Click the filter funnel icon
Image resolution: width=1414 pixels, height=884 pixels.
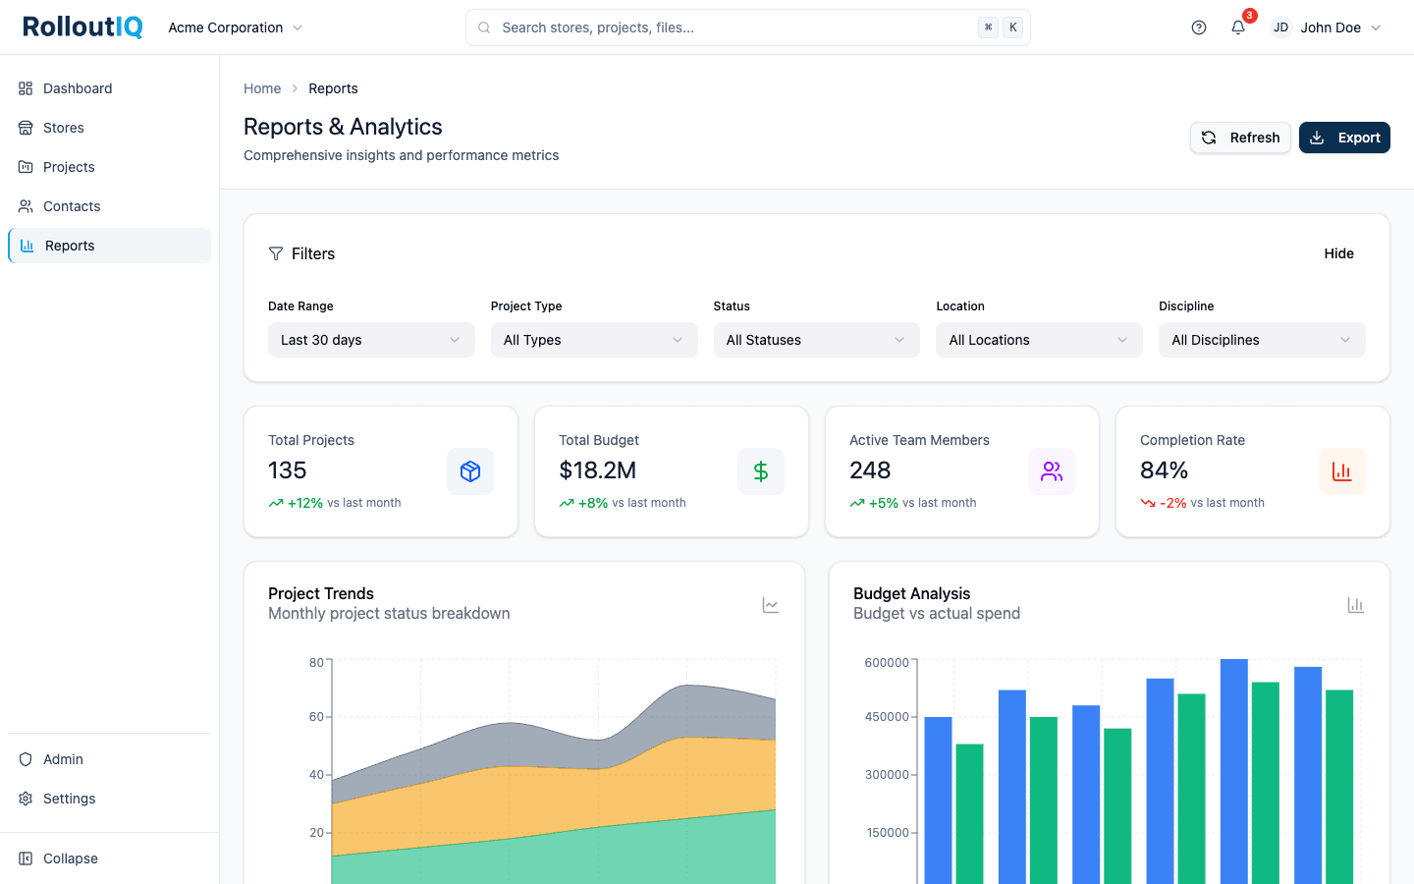[x=276, y=253]
